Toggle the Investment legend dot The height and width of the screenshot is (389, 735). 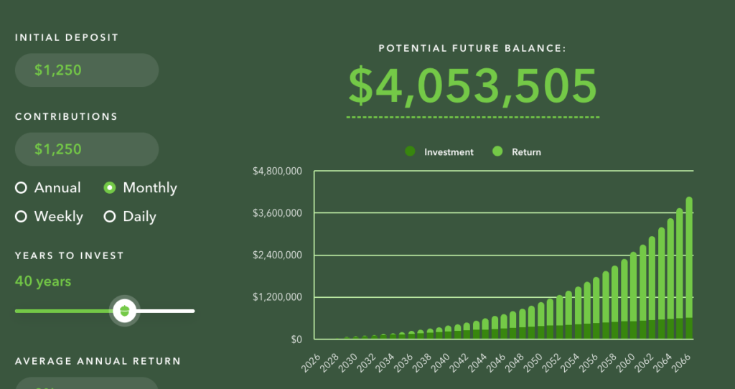coord(410,151)
